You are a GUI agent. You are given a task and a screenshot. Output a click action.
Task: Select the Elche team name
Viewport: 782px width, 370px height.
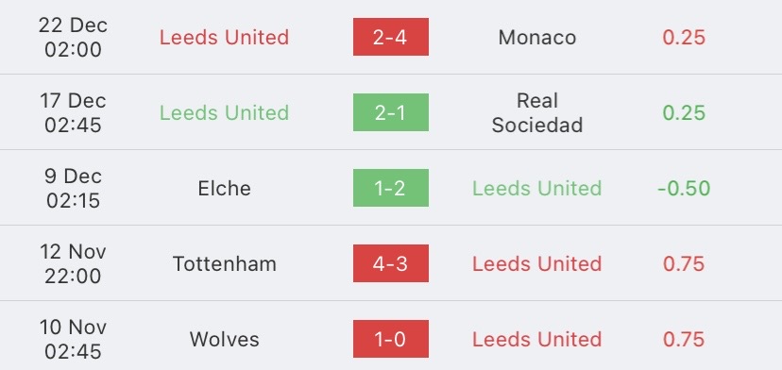click(224, 189)
